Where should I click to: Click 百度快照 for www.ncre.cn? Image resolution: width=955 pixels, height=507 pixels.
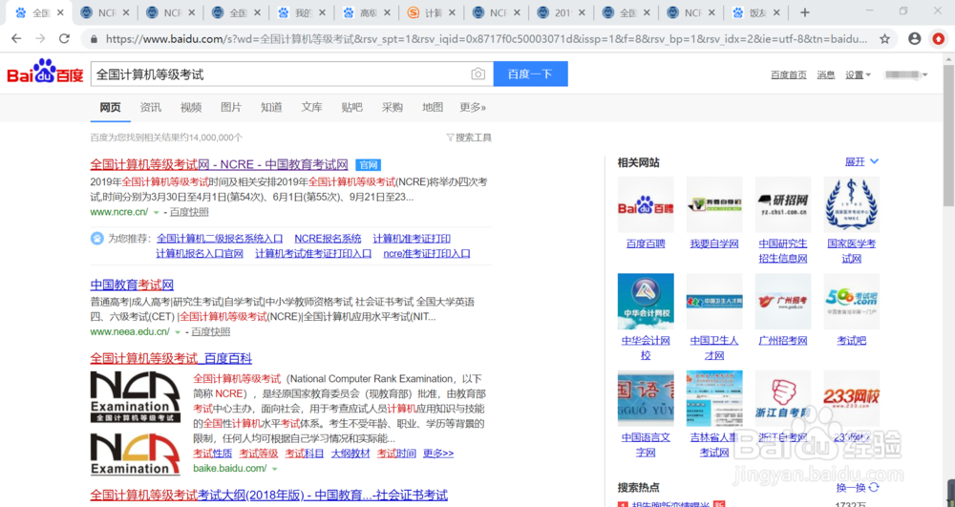[189, 212]
